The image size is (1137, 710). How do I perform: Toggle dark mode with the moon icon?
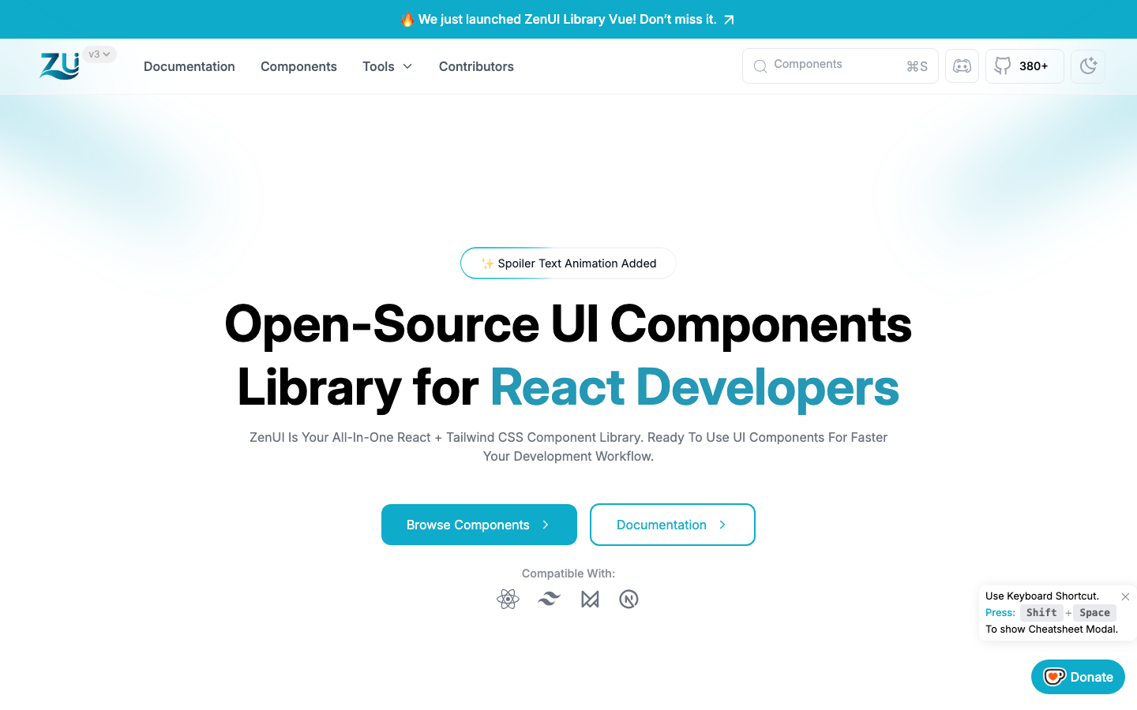pyautogui.click(x=1088, y=66)
